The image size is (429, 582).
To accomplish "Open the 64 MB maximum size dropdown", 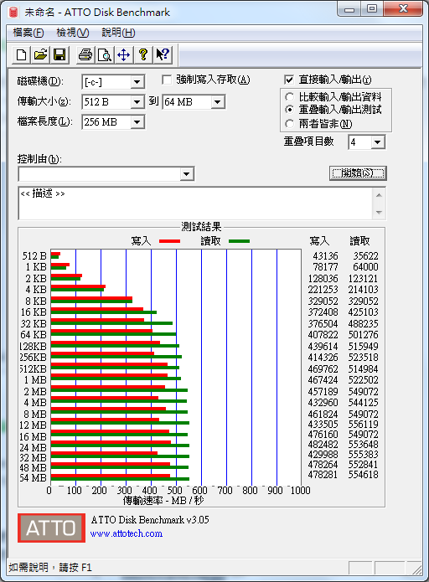I will coord(218,102).
